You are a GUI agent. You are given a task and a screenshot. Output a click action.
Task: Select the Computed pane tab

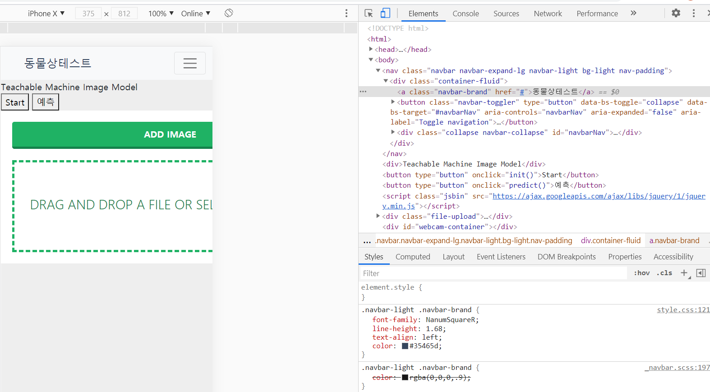coord(413,257)
